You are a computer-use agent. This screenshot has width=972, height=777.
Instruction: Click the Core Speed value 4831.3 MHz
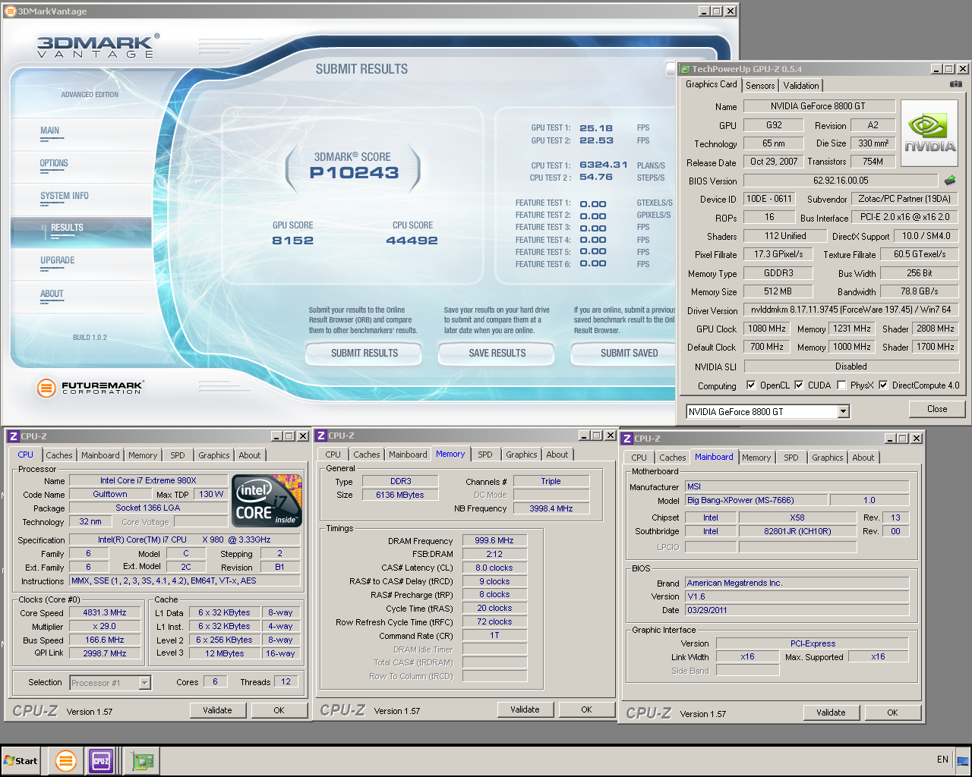(105, 612)
